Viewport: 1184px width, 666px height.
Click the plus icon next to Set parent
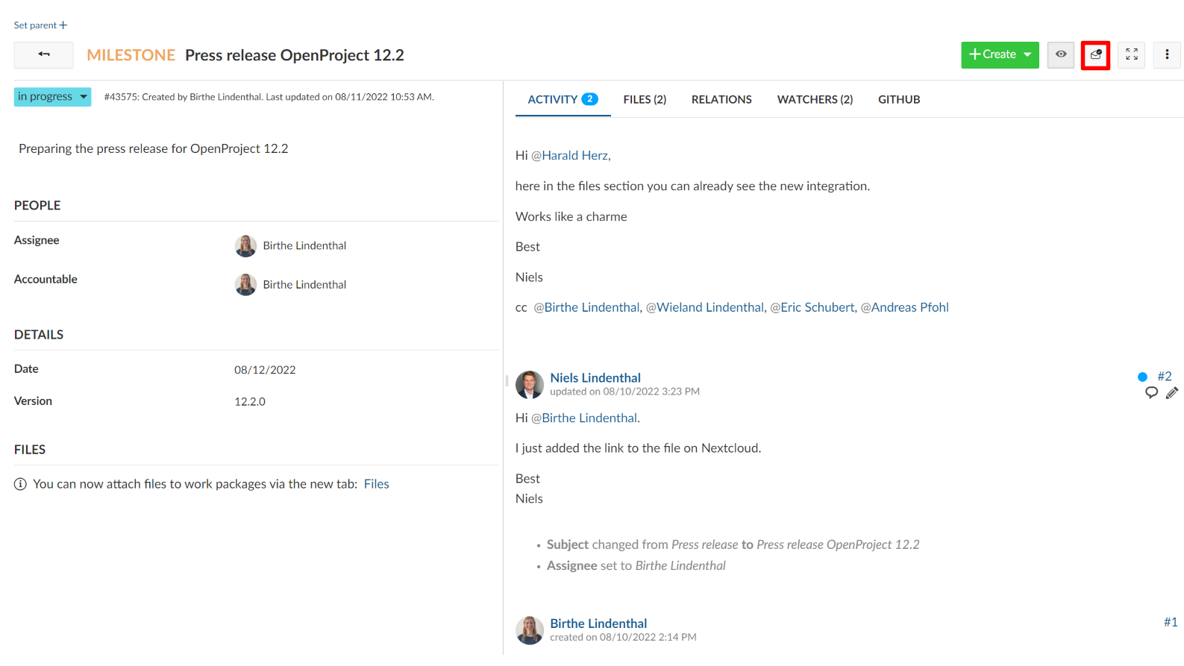(63, 25)
